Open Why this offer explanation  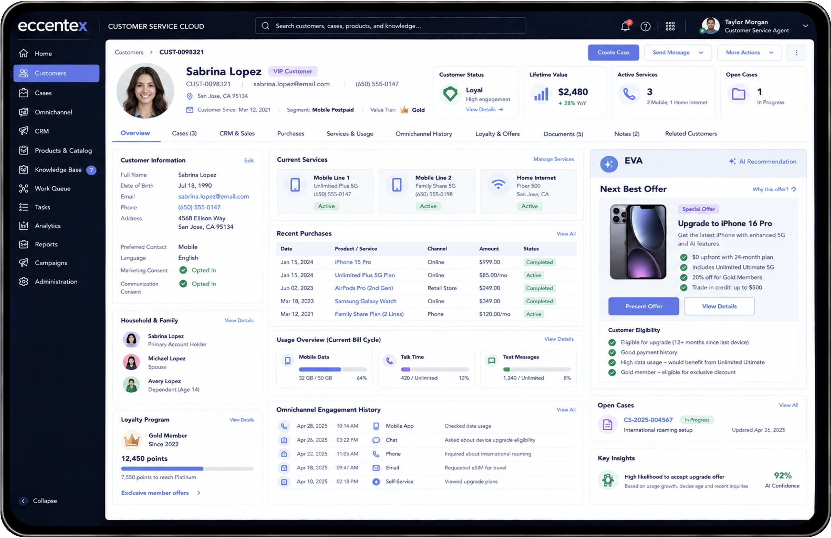point(774,189)
